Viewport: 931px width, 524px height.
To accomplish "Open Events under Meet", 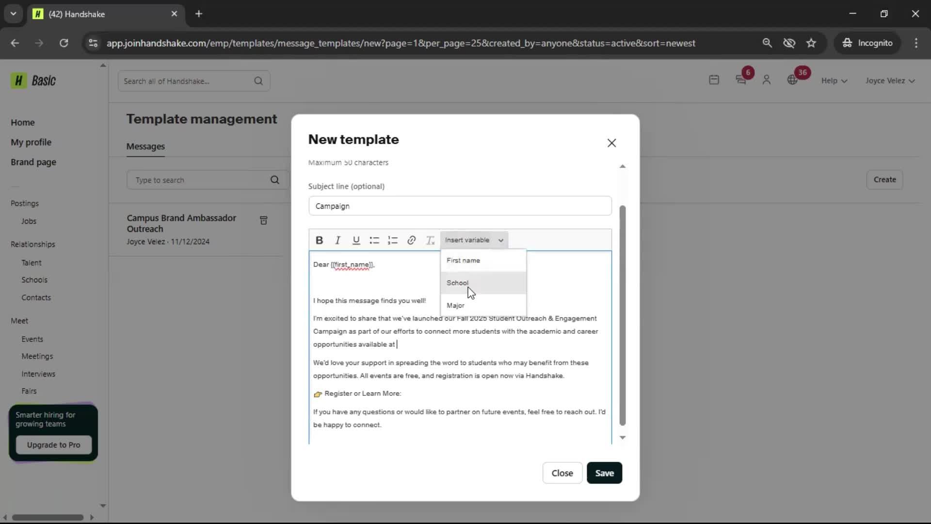I will 32,339.
